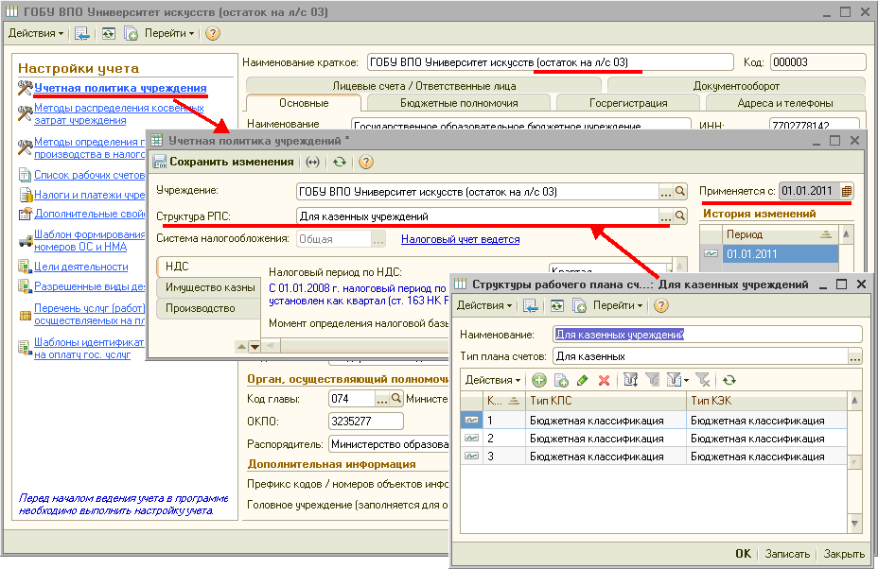This screenshot has width=878, height=569.
Task: Open Учетная политика учреждения link
Action: point(120,89)
